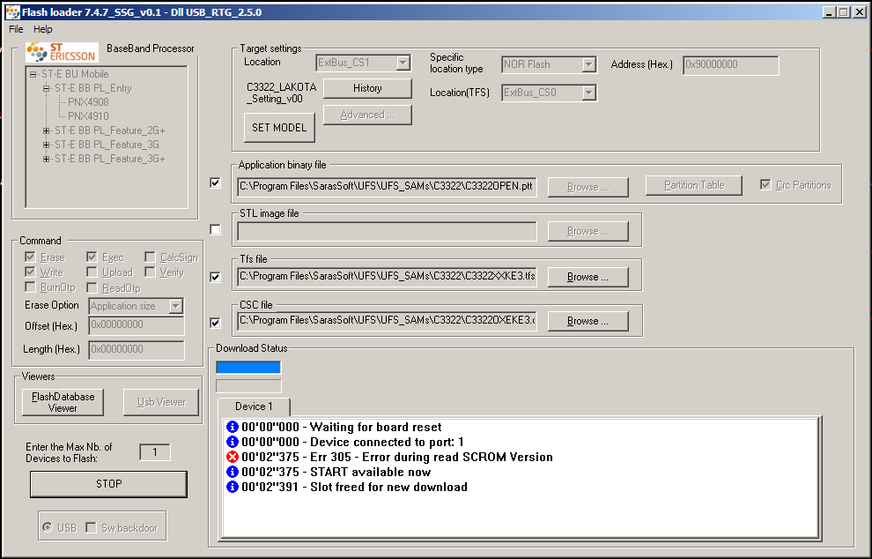Open the Specific location type NOR Flash dropdown
The height and width of the screenshot is (559, 872).
coord(589,64)
